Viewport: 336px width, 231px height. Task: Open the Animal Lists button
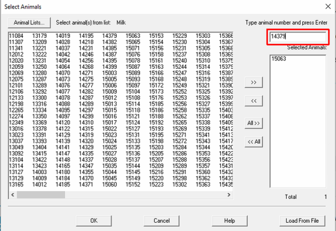(x=30, y=23)
